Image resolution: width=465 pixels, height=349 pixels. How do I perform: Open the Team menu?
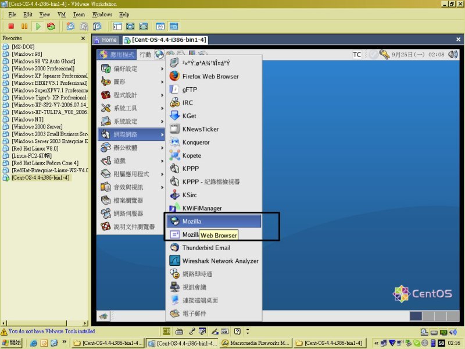click(x=79, y=15)
